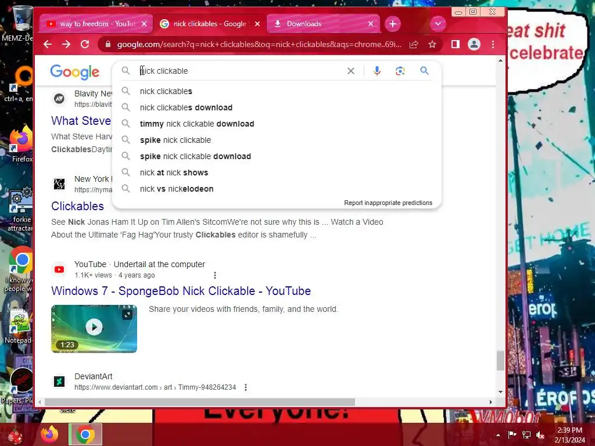Switch to the way to freedom YouTube tab

click(96, 24)
